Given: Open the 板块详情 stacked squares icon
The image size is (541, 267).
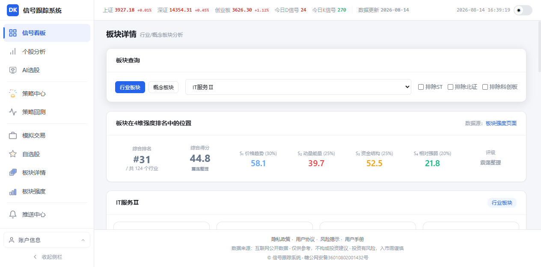Looking at the screenshot, I should coord(13,173).
